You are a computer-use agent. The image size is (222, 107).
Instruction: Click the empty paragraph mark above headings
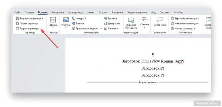[153, 55]
